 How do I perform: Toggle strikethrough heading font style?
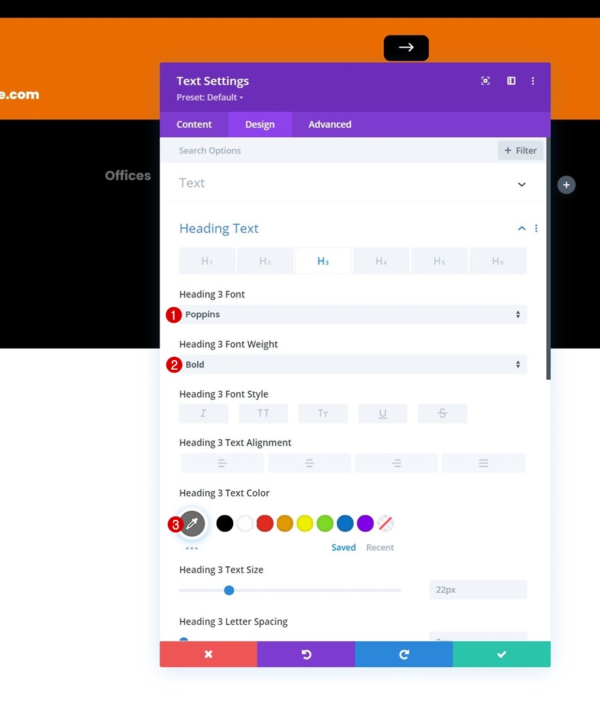442,413
